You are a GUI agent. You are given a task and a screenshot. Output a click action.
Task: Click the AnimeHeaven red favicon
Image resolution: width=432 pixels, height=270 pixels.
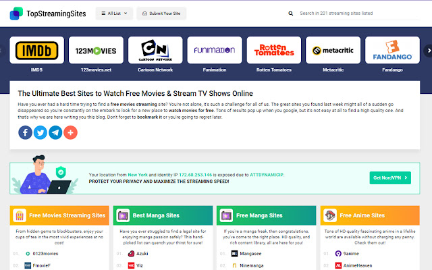coord(338,265)
